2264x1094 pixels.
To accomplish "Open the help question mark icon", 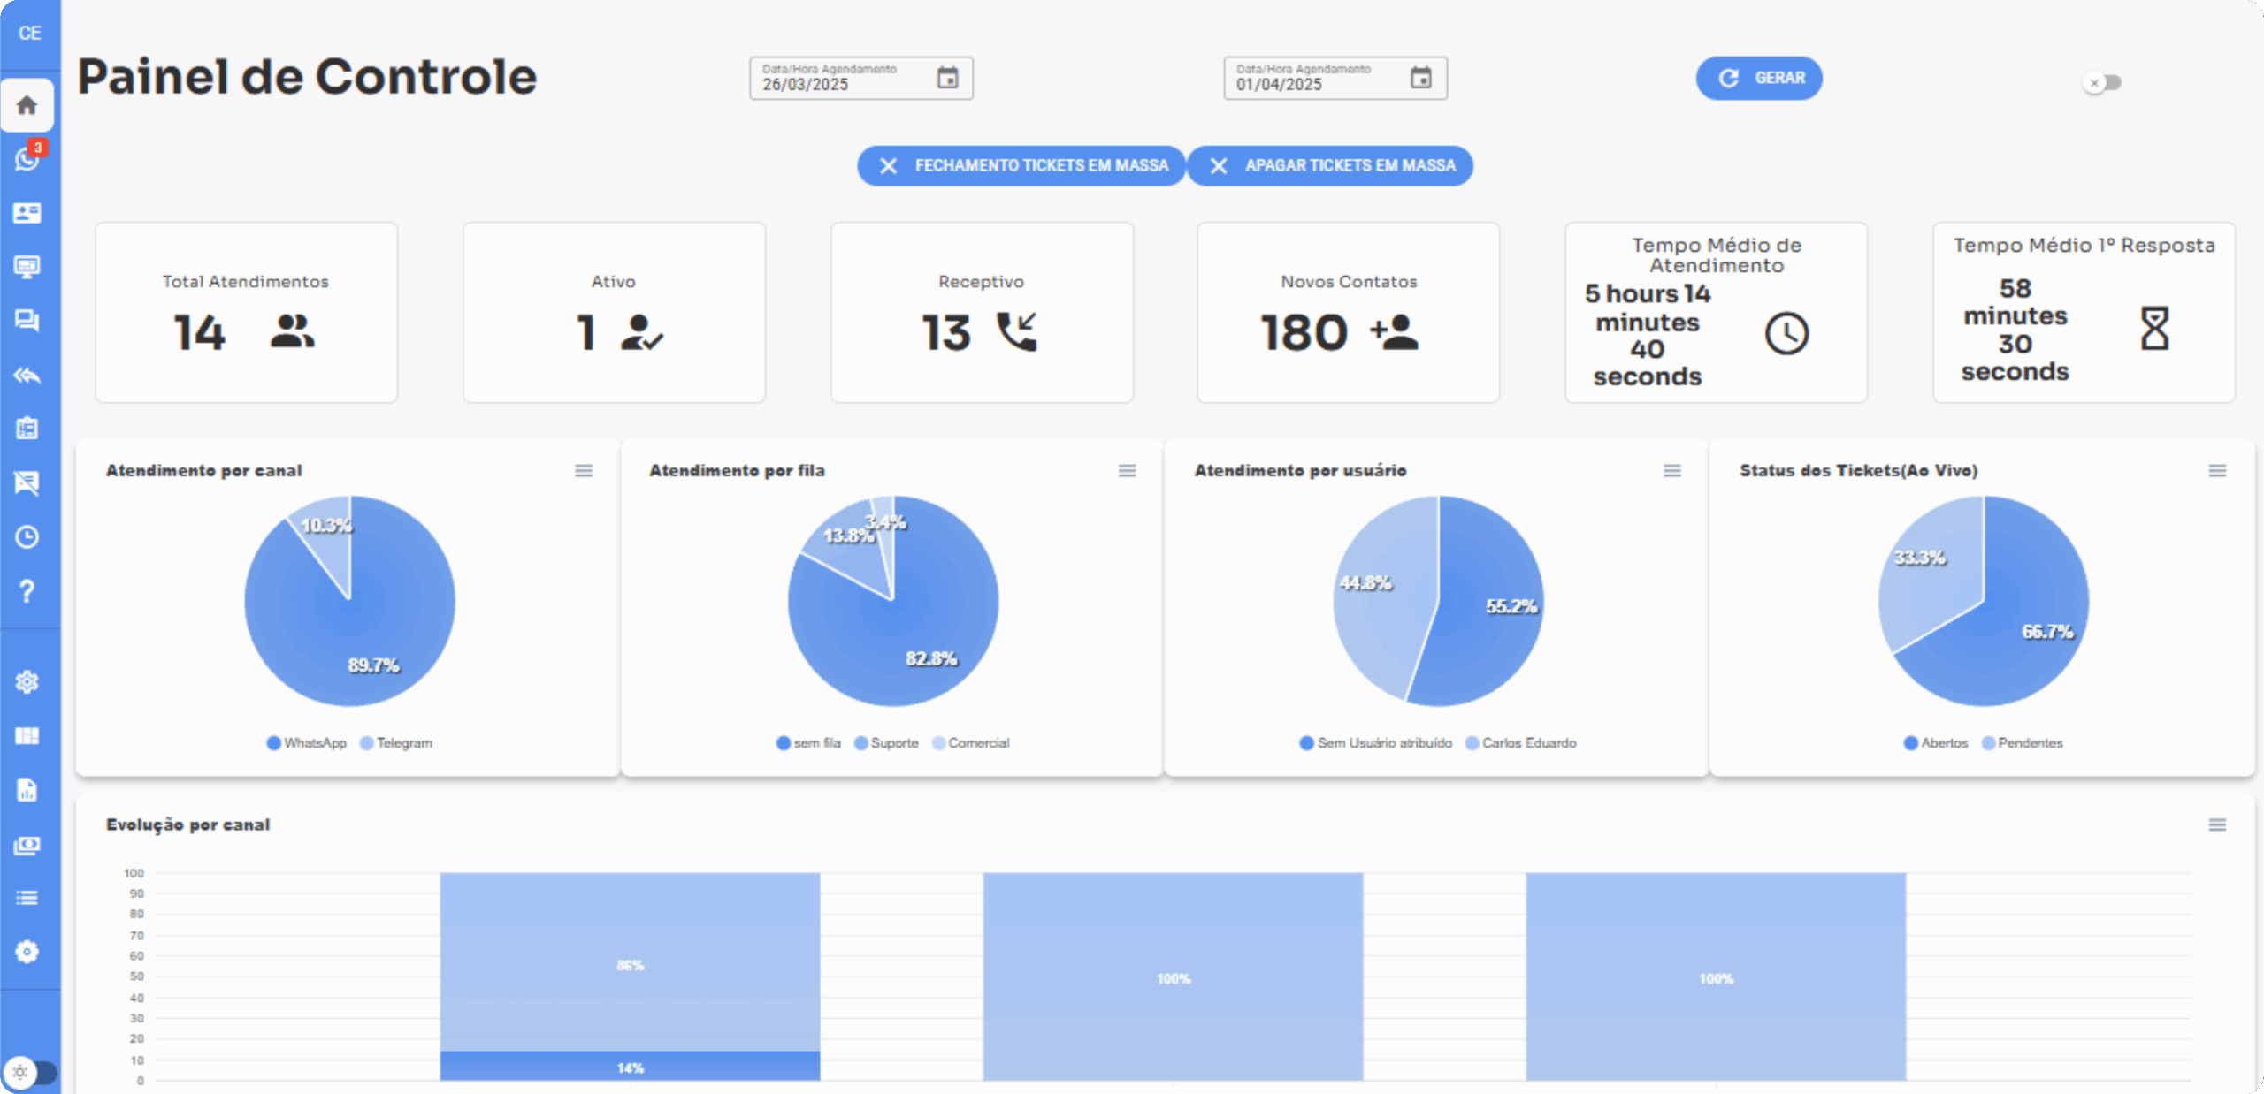I will point(27,591).
